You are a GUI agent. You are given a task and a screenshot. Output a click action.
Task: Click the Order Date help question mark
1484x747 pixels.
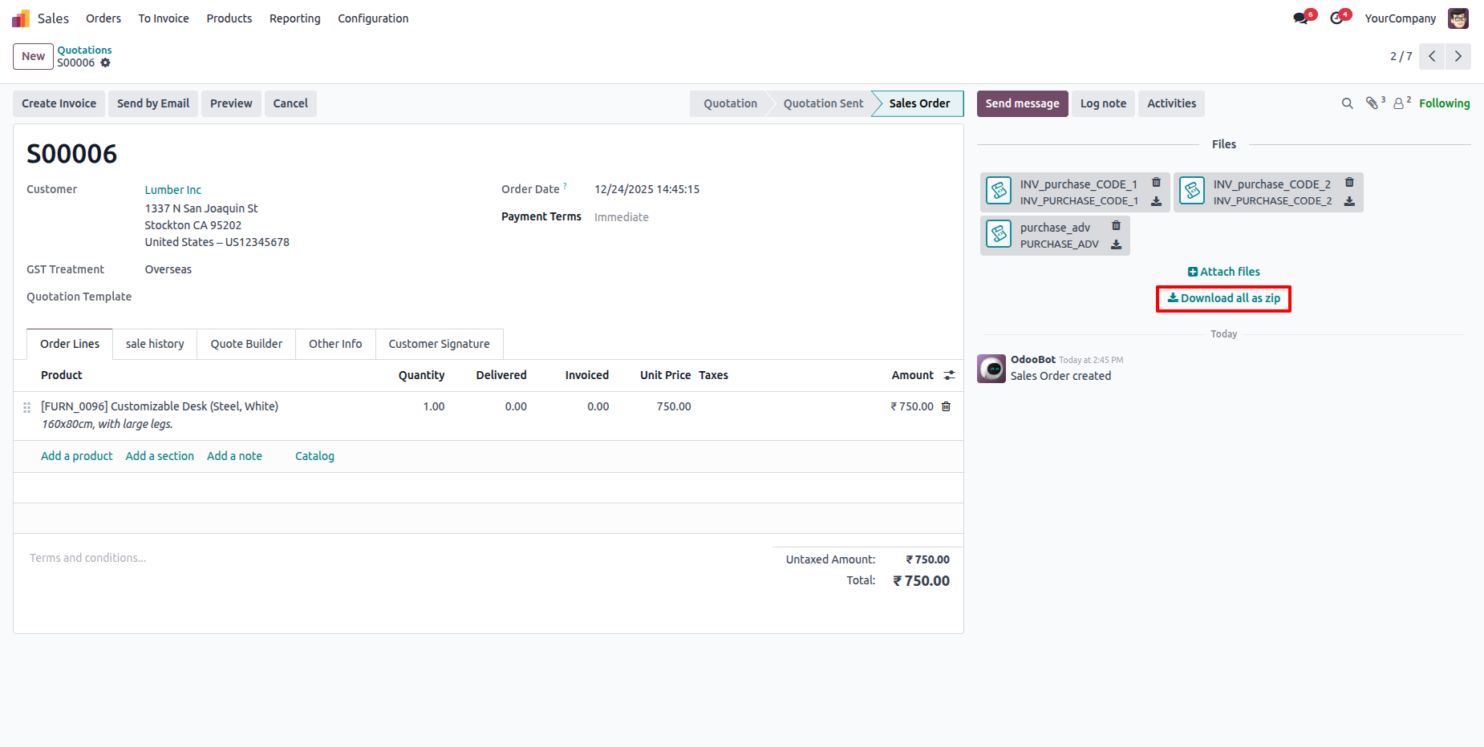coord(565,186)
